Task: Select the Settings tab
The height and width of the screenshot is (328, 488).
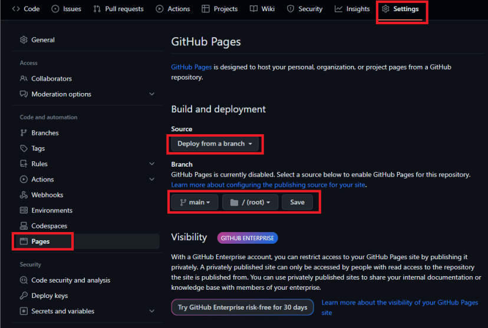Action: coord(401,9)
